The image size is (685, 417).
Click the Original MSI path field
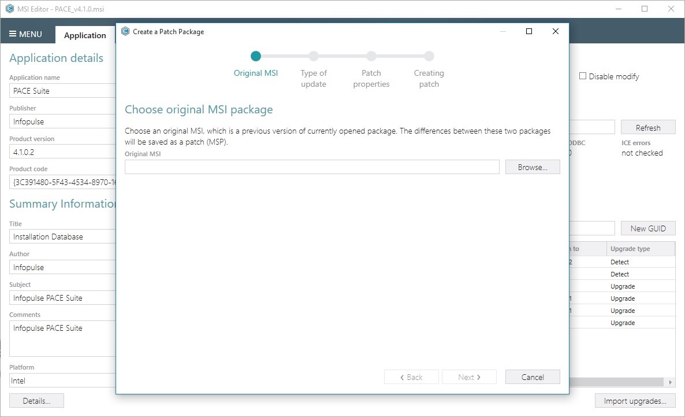coord(312,167)
